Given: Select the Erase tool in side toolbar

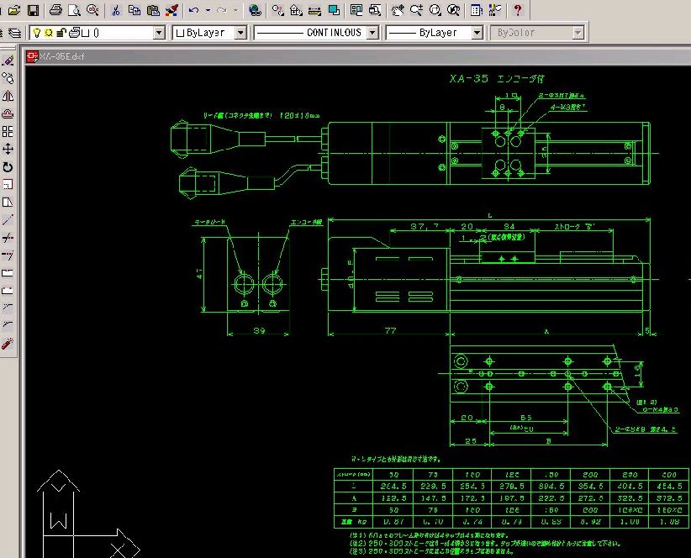Looking at the screenshot, I should [x=8, y=61].
